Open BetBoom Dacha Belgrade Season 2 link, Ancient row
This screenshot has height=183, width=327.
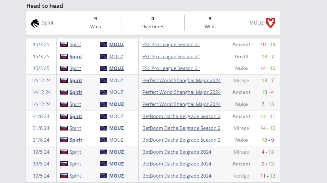[x=181, y=116]
